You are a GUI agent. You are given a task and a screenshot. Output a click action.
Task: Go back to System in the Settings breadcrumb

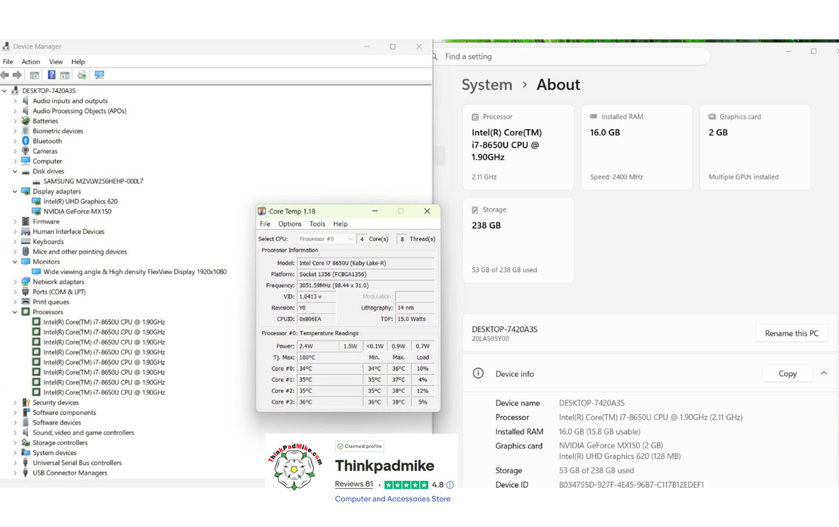[x=487, y=85]
